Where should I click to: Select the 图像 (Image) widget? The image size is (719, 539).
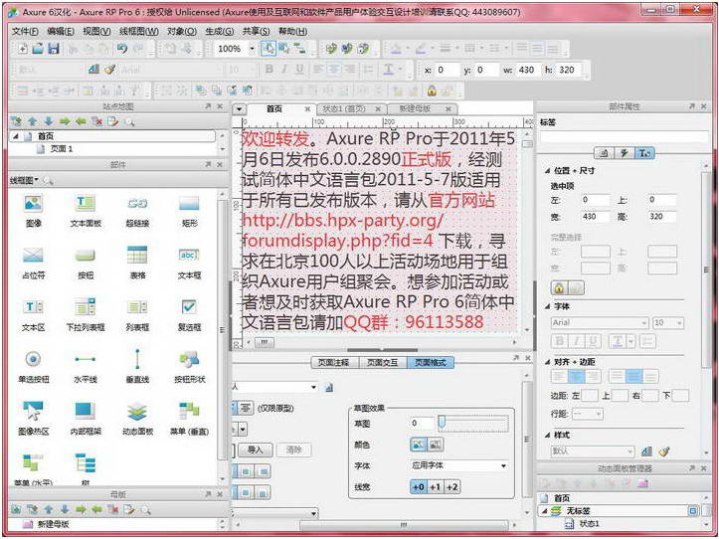click(x=33, y=211)
